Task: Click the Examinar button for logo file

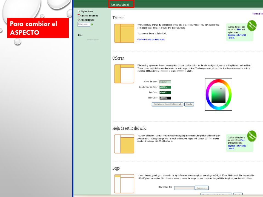Action: coord(202,188)
